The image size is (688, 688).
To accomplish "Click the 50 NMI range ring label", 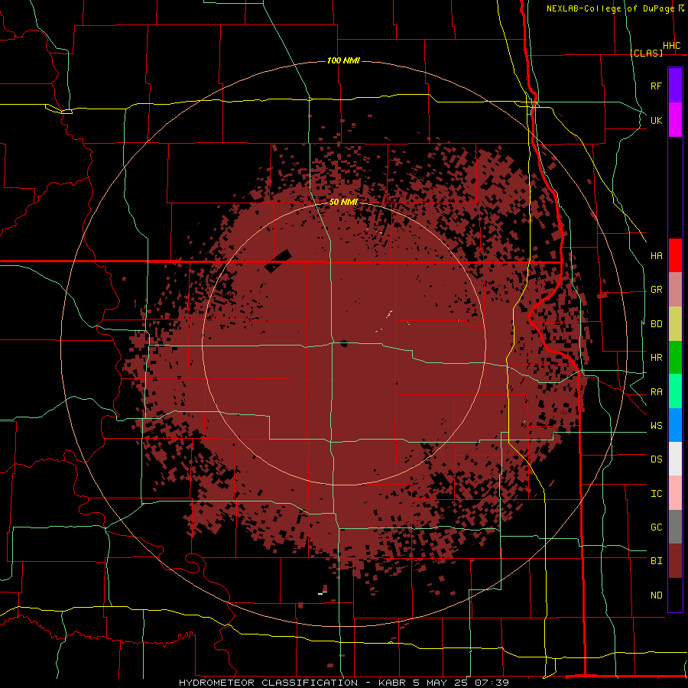I will pyautogui.click(x=343, y=202).
